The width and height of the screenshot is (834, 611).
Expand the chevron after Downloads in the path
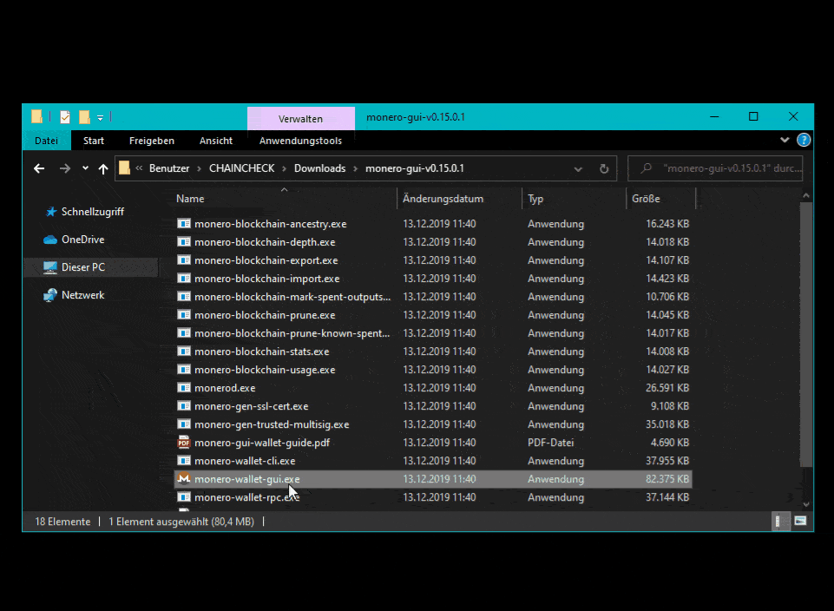click(x=355, y=168)
